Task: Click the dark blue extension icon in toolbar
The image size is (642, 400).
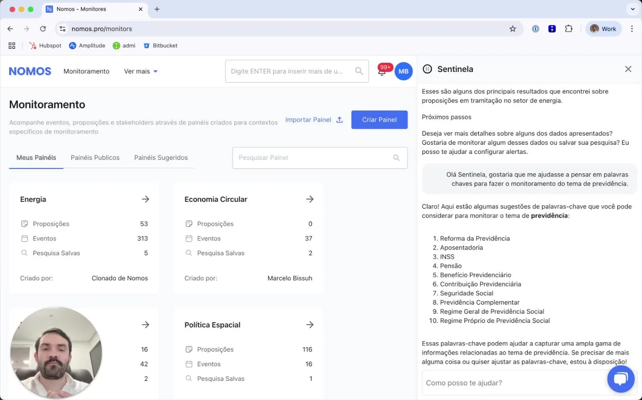Action: [x=552, y=29]
